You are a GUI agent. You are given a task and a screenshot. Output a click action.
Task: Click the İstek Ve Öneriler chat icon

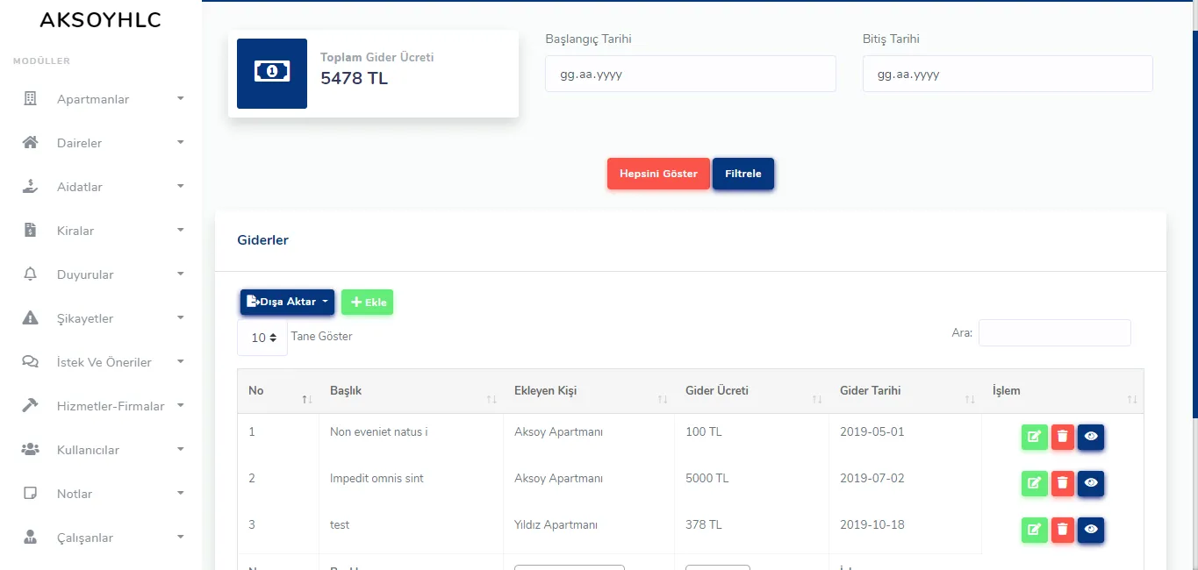[x=31, y=361]
